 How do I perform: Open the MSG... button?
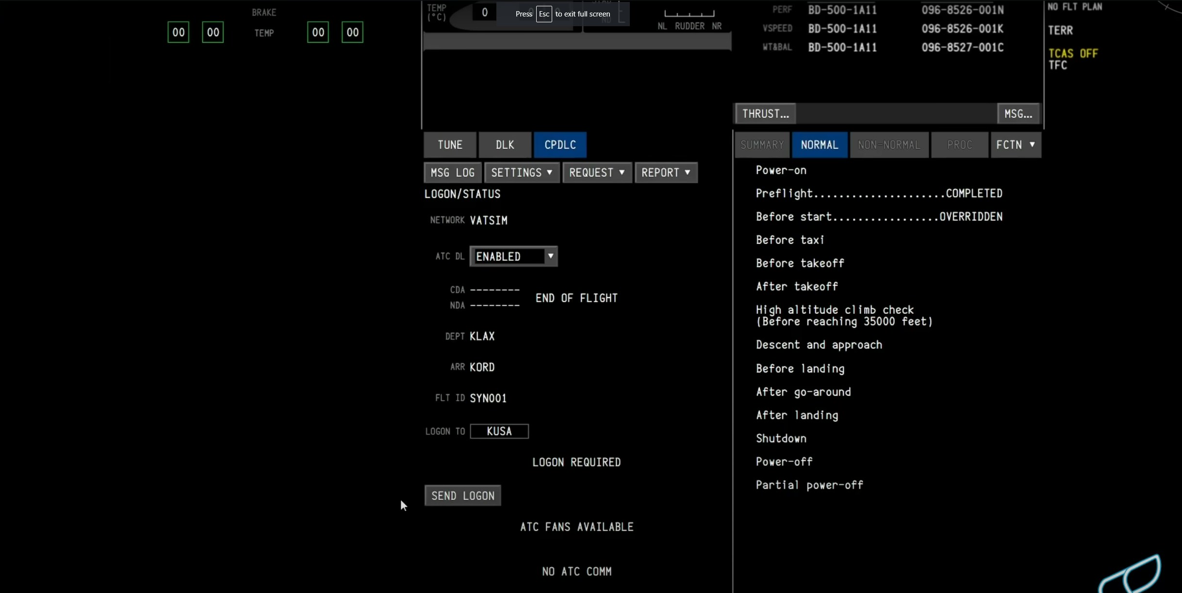pyautogui.click(x=1018, y=114)
